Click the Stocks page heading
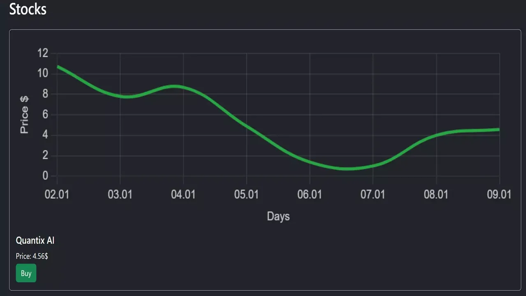This screenshot has height=296, width=526. point(28,9)
